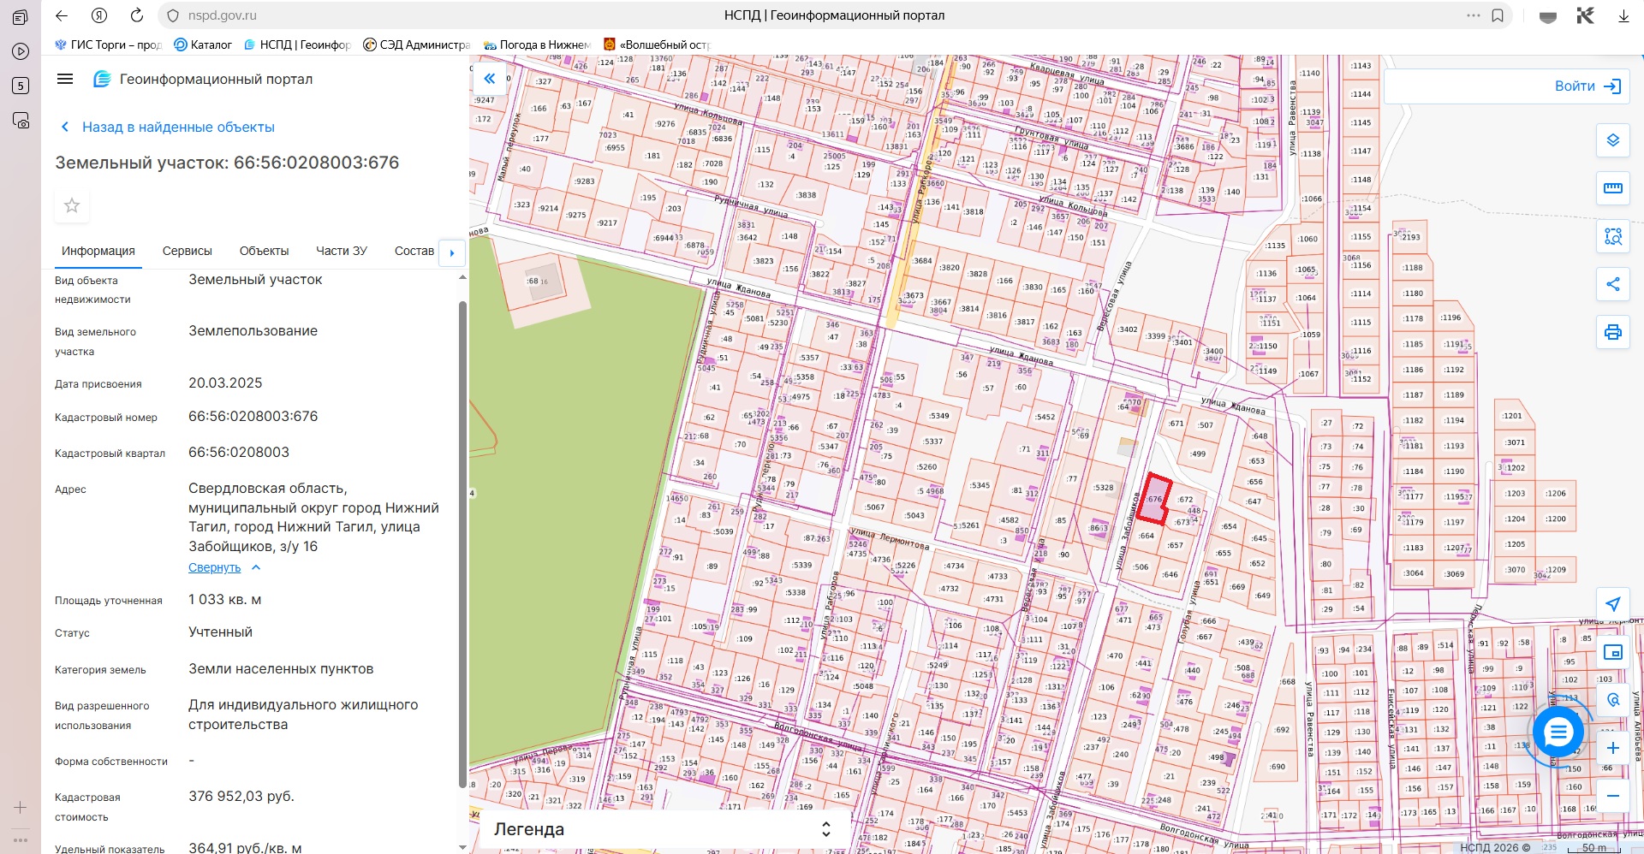1644x854 pixels.
Task: Print the map
Action: pyautogui.click(x=1612, y=332)
